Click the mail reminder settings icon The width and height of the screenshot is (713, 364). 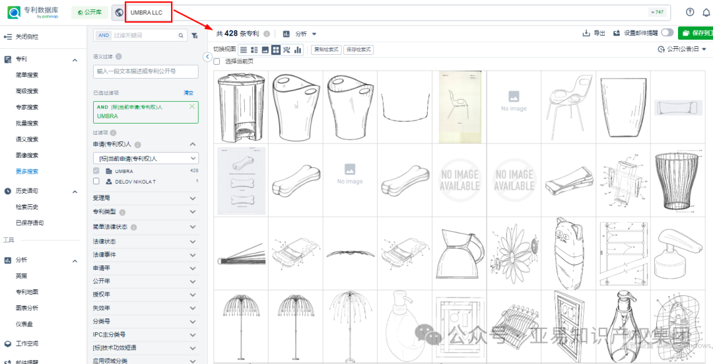pos(617,33)
